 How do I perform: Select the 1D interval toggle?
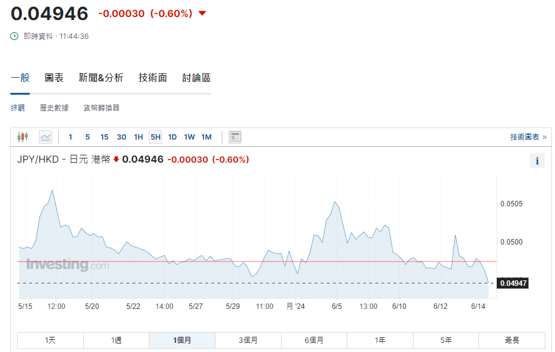tap(172, 137)
